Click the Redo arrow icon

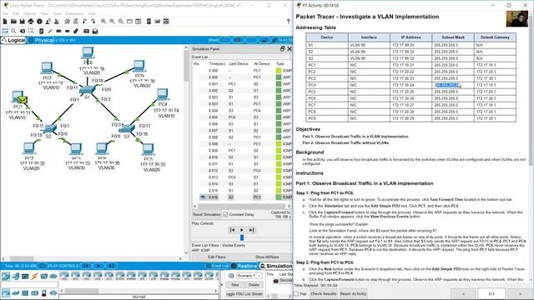point(93,22)
